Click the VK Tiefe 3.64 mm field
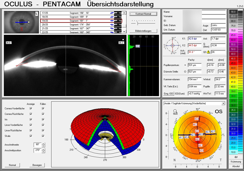Viewport: 244px width, 171px height. 195,86
